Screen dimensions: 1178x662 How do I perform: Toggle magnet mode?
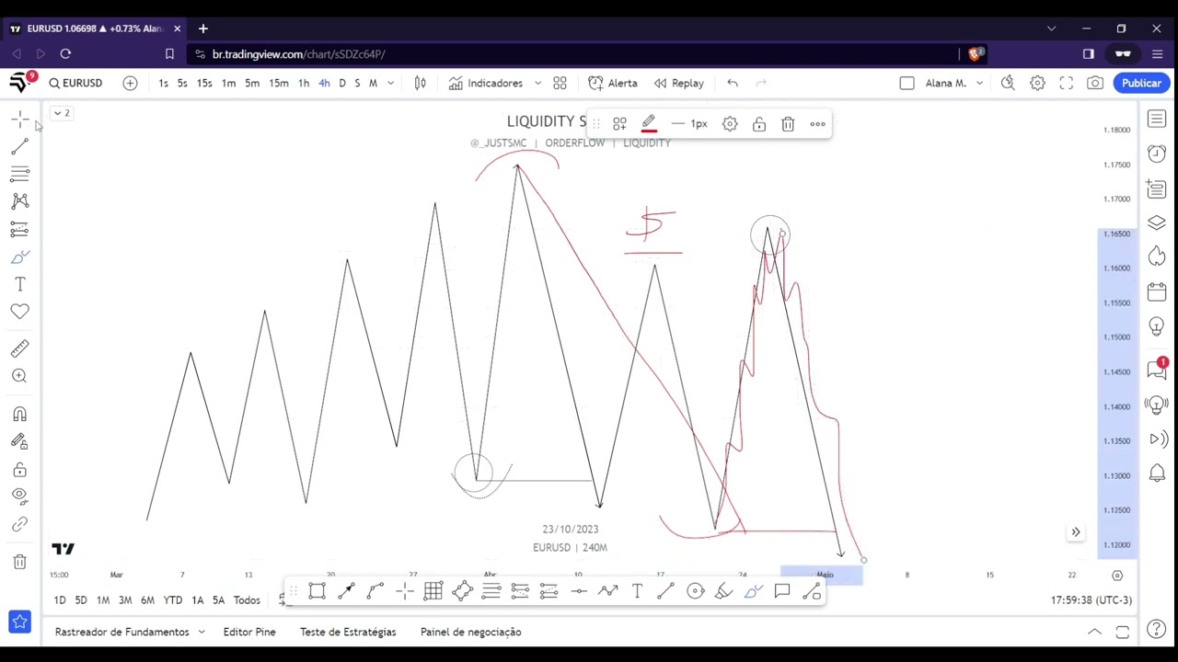pyautogui.click(x=19, y=415)
